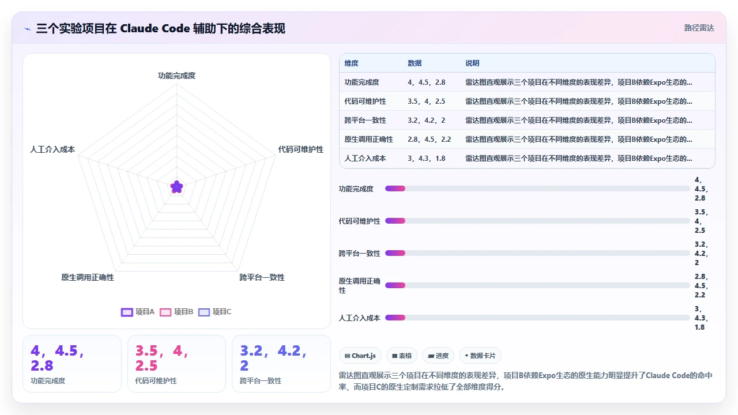This screenshot has width=738, height=415.
Task: Select the 代码可维护性 table row cell
Action: [365, 101]
